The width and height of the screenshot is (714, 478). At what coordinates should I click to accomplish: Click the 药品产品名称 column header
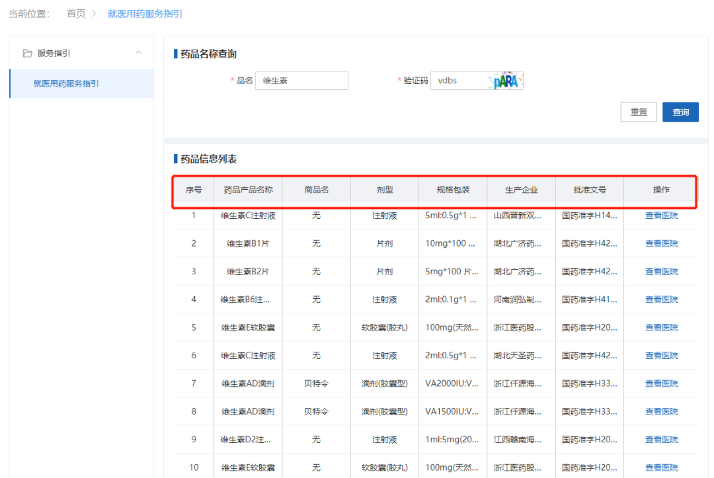249,190
